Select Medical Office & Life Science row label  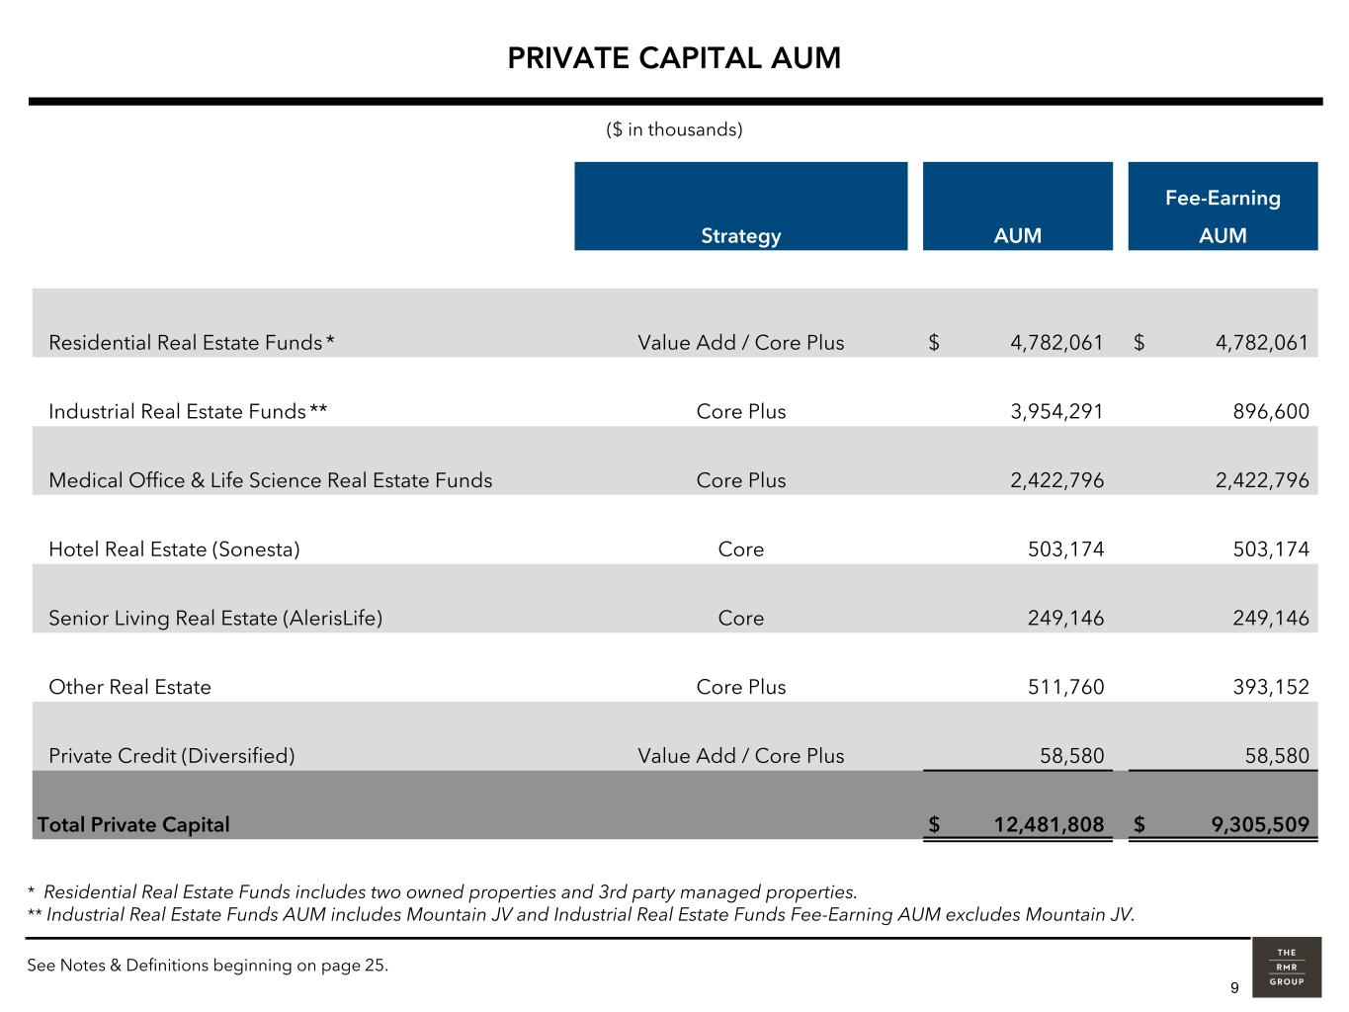click(270, 480)
